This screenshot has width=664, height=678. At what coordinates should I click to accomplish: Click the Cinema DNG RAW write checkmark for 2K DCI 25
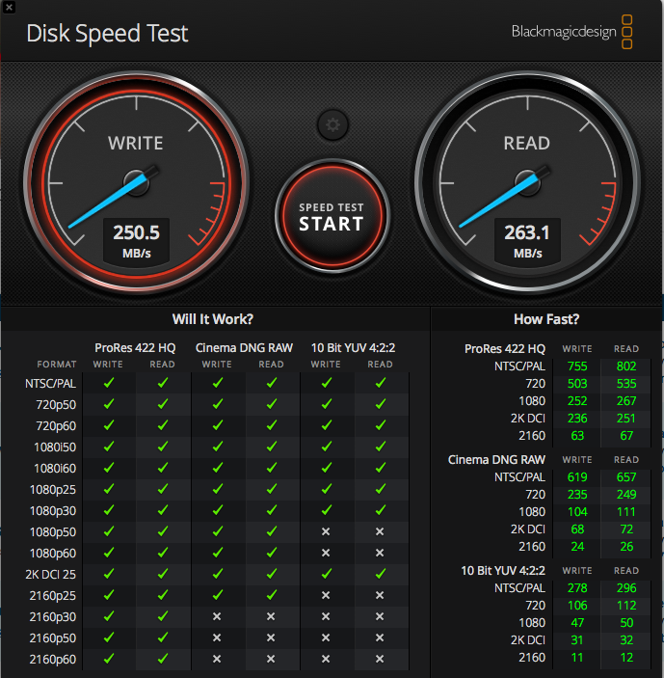[218, 574]
